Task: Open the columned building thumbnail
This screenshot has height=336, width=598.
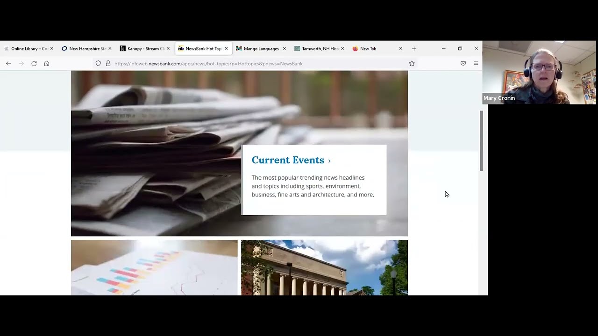Action: pyautogui.click(x=324, y=267)
